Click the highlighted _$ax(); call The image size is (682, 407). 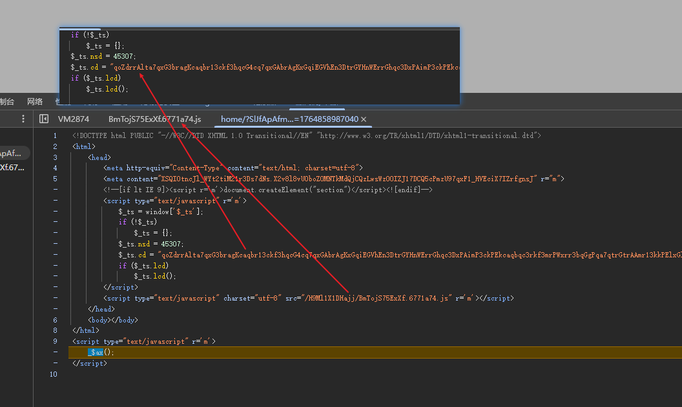point(101,352)
